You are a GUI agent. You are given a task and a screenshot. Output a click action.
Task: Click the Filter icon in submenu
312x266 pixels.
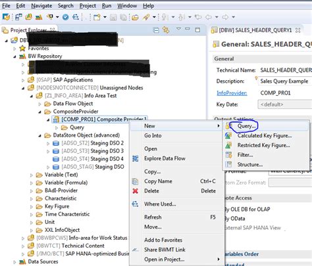click(x=228, y=155)
